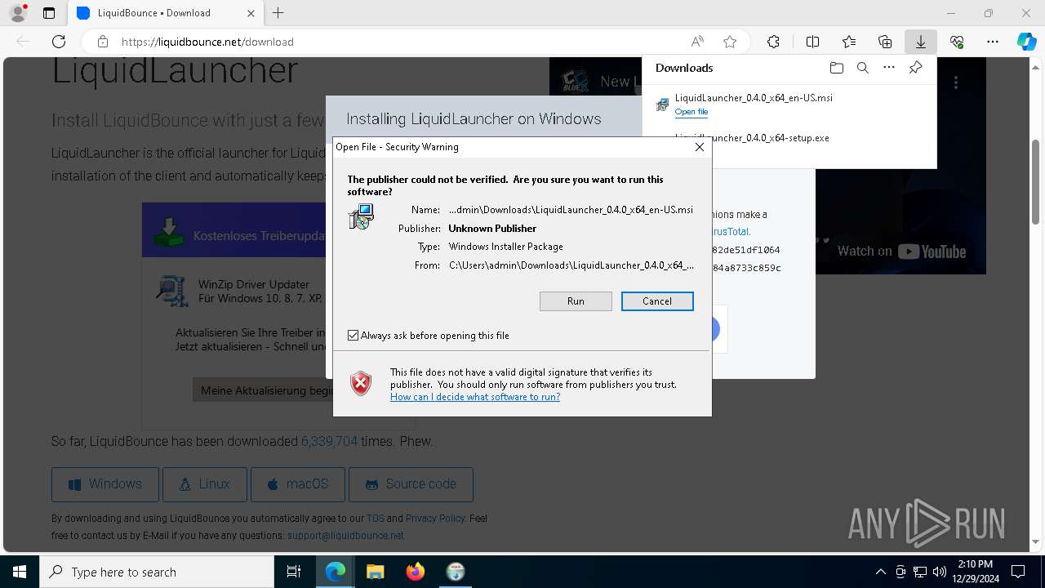Open Browser essentials heart icon
The height and width of the screenshot is (588, 1045).
pos(957,42)
